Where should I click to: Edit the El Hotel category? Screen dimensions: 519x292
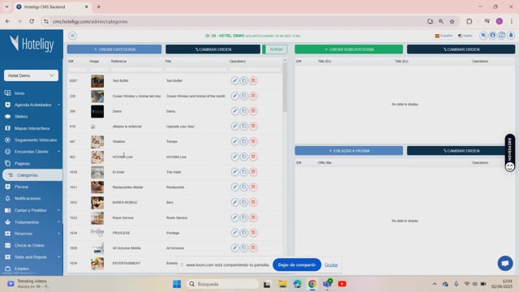click(234, 172)
